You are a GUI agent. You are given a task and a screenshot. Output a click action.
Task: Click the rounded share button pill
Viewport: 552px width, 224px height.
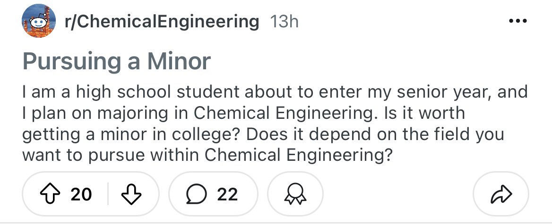pos(501,194)
